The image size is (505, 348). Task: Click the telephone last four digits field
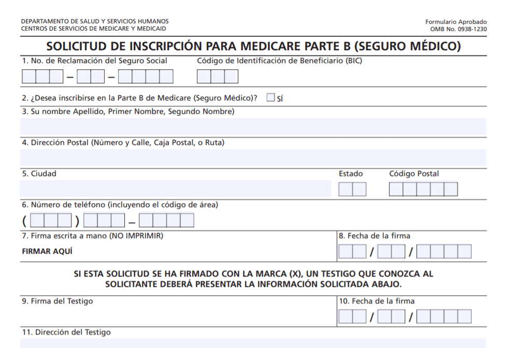pyautogui.click(x=166, y=220)
